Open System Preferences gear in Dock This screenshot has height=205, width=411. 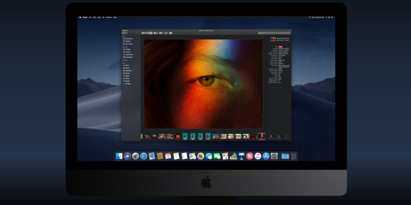coord(274,156)
